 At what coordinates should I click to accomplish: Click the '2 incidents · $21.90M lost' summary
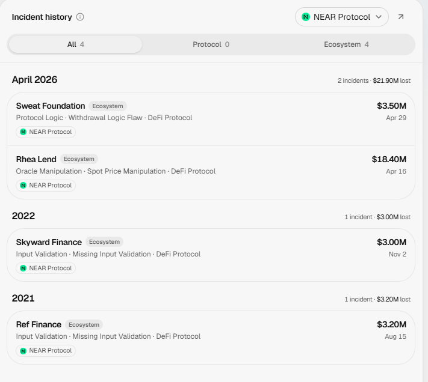coord(374,81)
